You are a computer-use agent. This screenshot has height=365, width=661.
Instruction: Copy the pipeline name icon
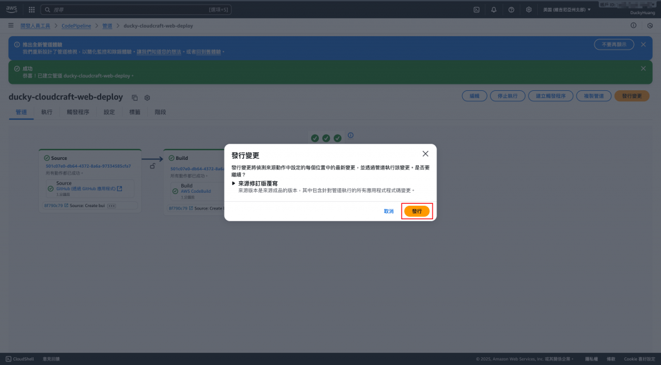[x=134, y=97]
